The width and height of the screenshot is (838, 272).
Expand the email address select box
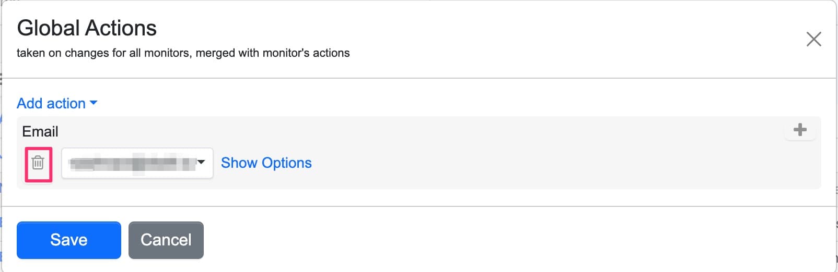tap(137, 163)
